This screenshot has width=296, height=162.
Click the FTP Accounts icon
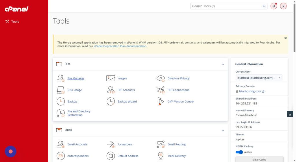click(111, 90)
